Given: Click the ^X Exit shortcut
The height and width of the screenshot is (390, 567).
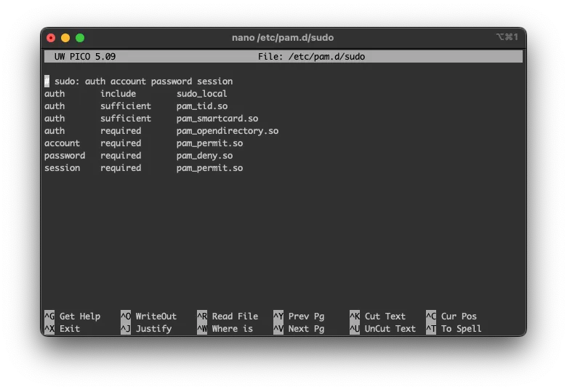Looking at the screenshot, I should [x=63, y=329].
